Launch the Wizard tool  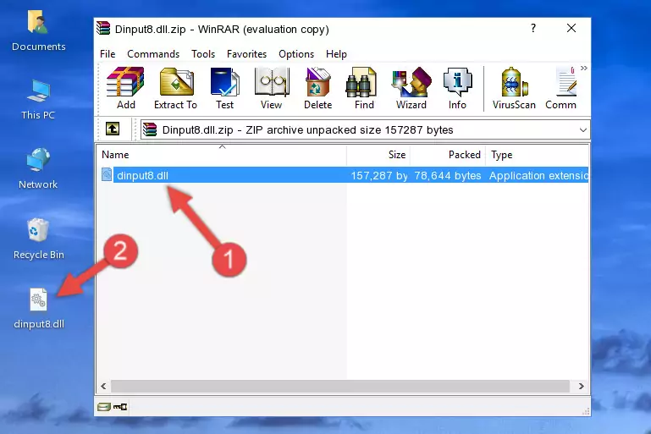coord(411,88)
